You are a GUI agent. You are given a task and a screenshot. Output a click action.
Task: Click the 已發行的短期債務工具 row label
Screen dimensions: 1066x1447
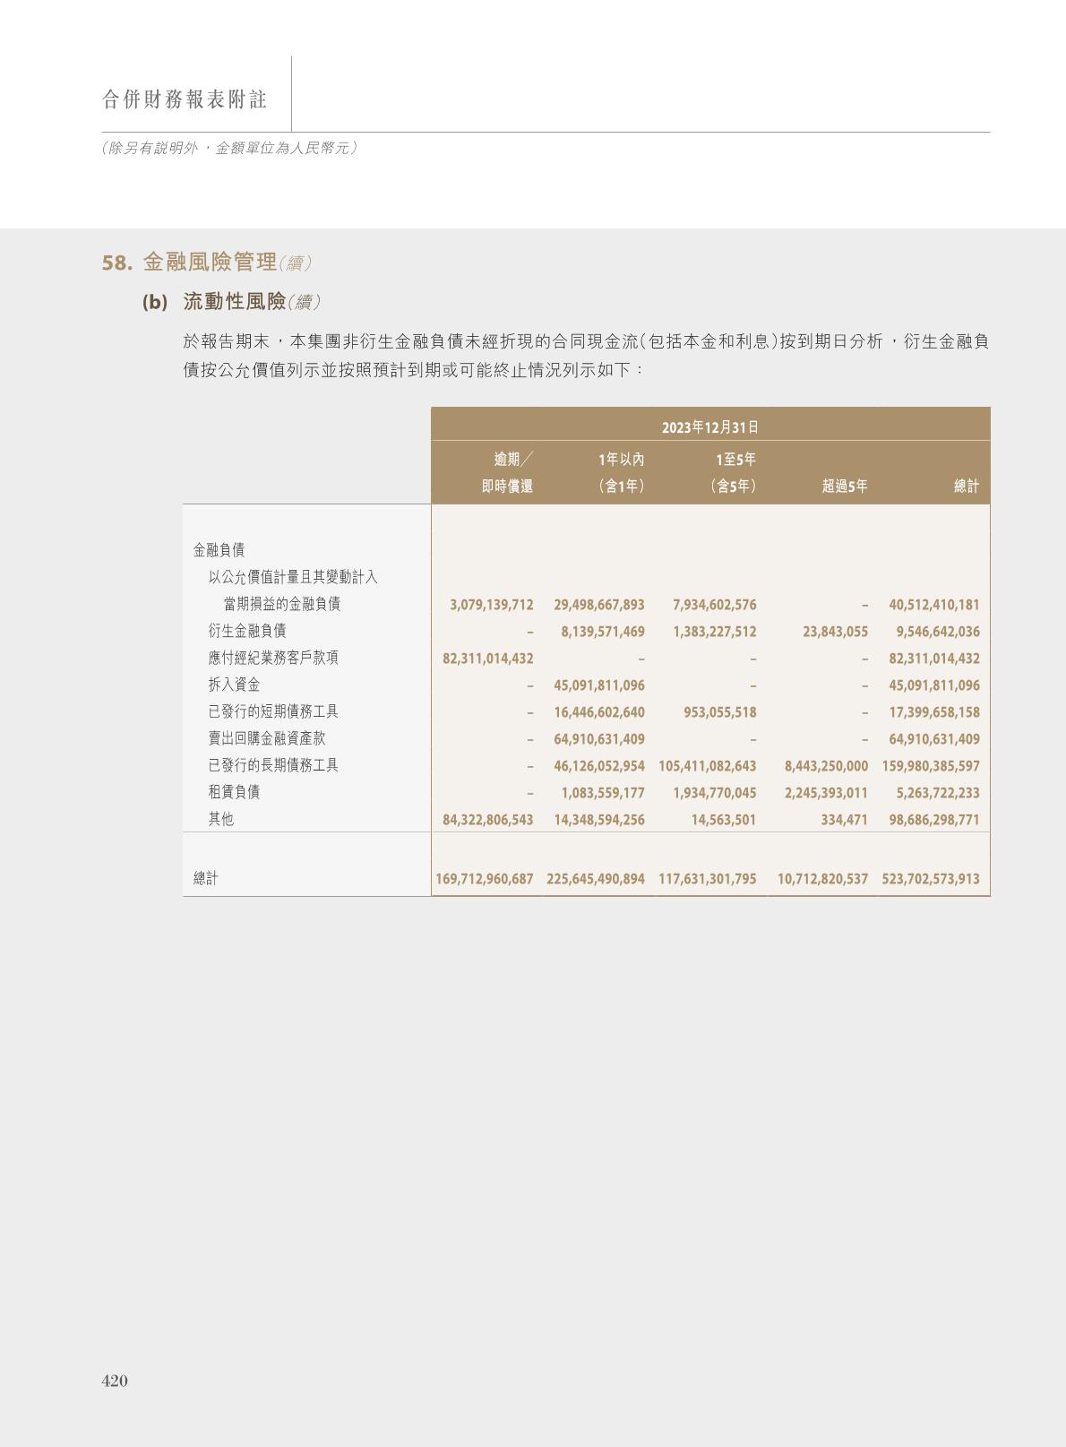coord(273,711)
